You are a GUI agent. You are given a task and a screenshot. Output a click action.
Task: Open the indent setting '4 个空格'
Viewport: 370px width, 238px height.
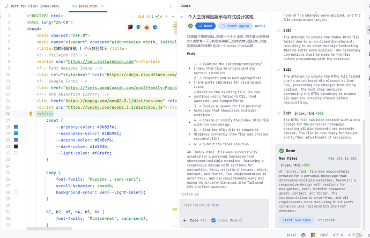[x=355, y=235]
